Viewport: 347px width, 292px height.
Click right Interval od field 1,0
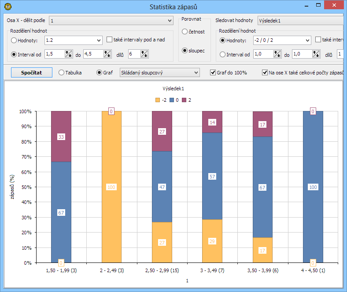click(263, 54)
